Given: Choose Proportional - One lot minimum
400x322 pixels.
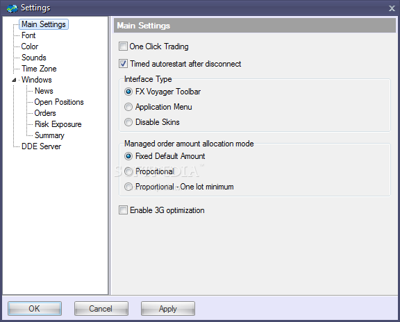Looking at the screenshot, I should (128, 187).
